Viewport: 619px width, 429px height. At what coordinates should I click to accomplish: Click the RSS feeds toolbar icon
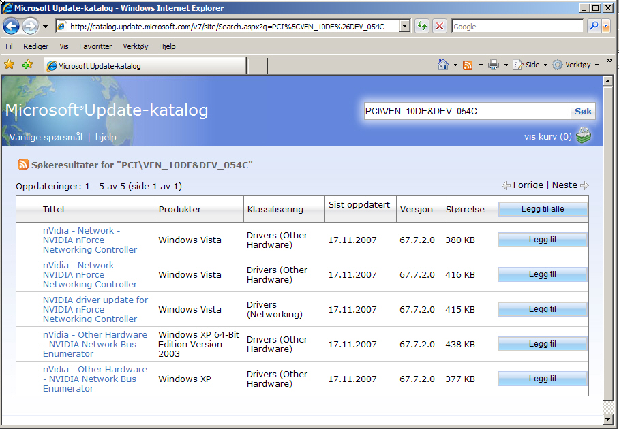(468, 65)
